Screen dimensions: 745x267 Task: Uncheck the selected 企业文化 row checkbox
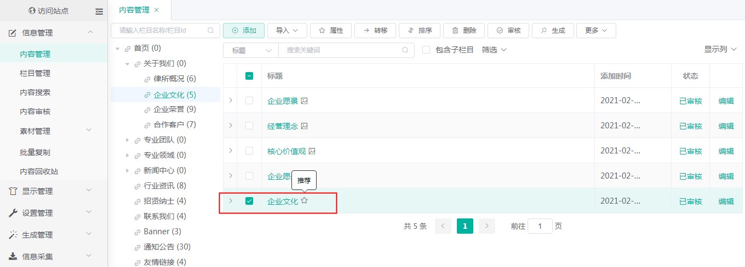coord(249,201)
